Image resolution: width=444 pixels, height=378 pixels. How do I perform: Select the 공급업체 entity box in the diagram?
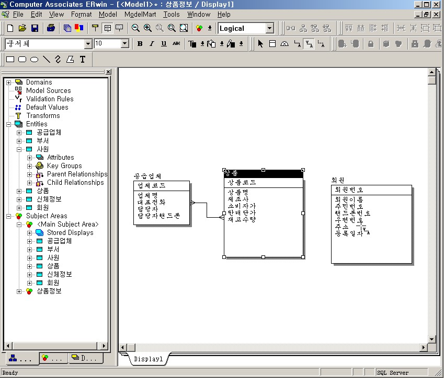(x=162, y=203)
